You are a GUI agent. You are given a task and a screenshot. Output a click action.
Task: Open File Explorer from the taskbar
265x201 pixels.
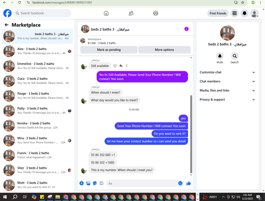click(x=58, y=197)
